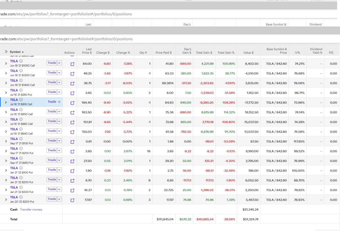The height and width of the screenshot is (231, 340).
Task: Open actions icon for Jun 18 '21 $1400 Call
Action: 72,84
